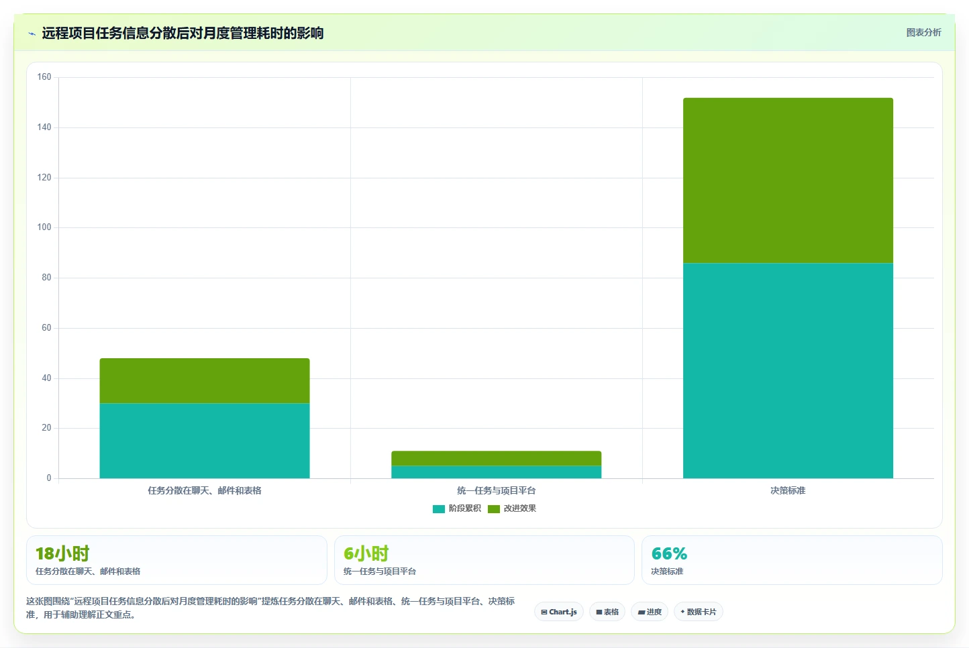Open the 18小时 stat card
The image size is (969, 648).
tap(176, 560)
